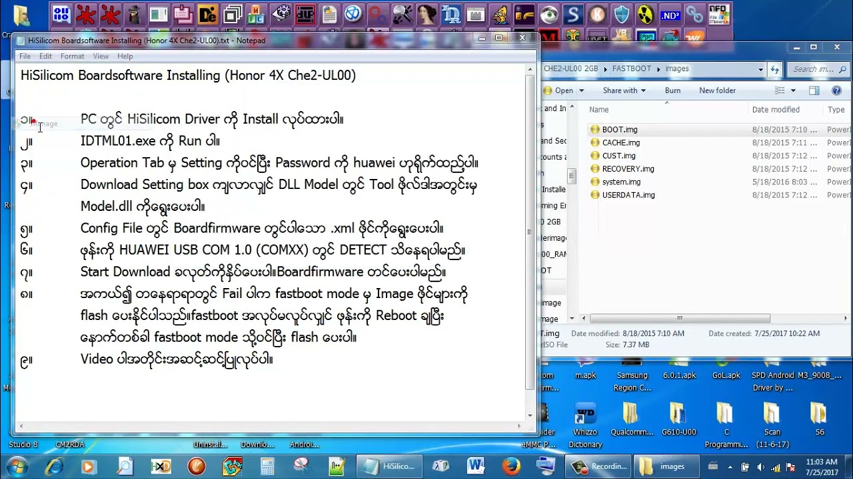Screen dimensions: 853x479
Task: Select the images breadcrumb in address bar
Action: click(x=676, y=69)
